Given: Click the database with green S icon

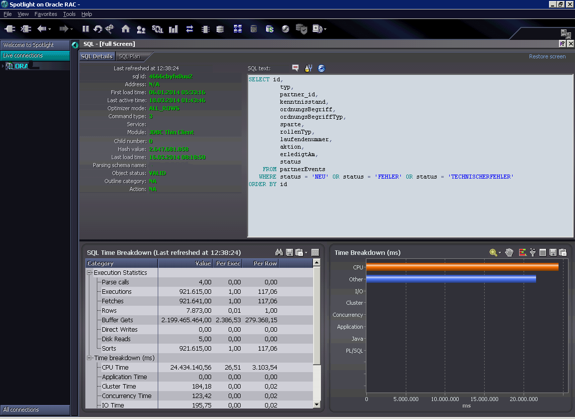Looking at the screenshot, I should (x=270, y=28).
